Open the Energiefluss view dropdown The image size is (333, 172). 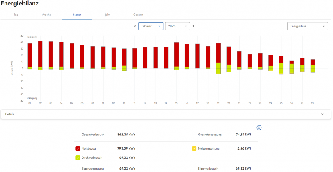(x=307, y=26)
